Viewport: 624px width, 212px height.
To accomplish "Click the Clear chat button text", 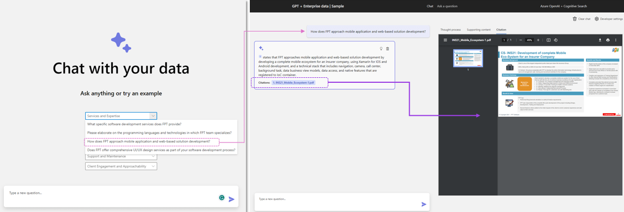I will point(584,19).
